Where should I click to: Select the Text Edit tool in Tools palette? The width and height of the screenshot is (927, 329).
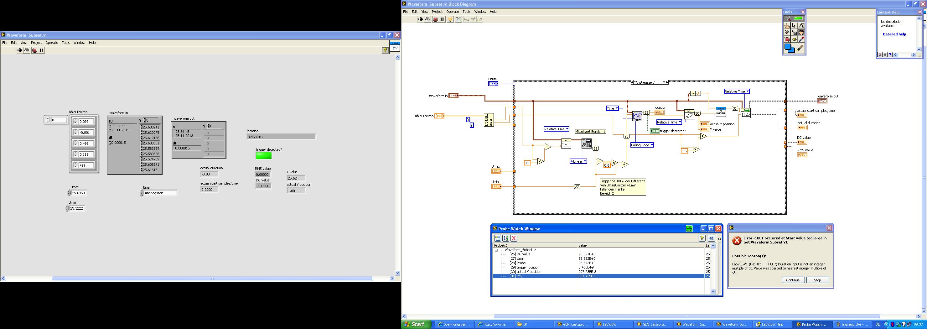801,26
